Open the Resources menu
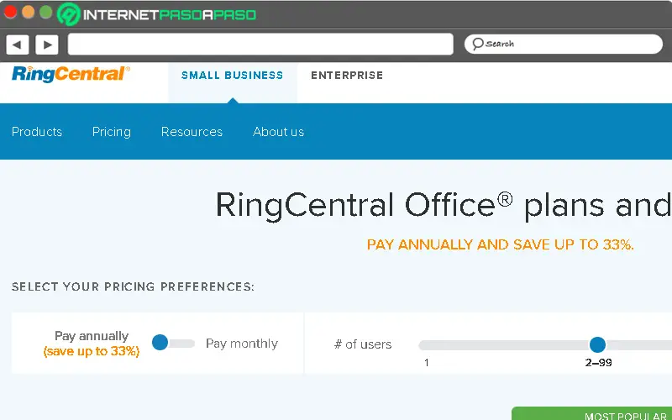 (x=192, y=132)
